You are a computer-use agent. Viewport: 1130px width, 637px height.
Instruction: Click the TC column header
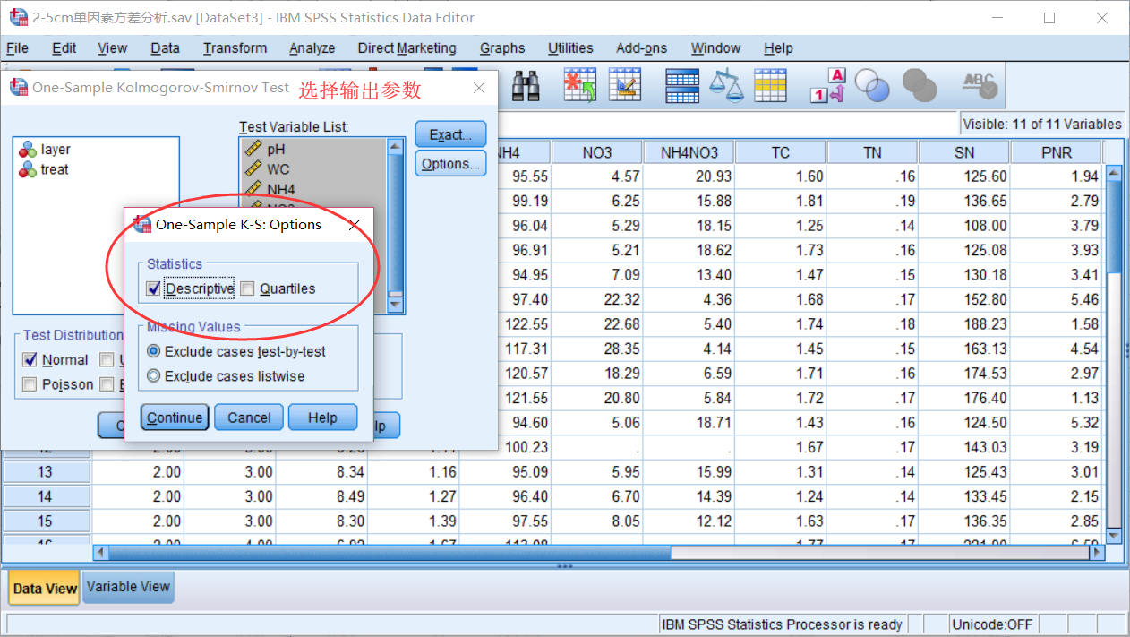(781, 152)
